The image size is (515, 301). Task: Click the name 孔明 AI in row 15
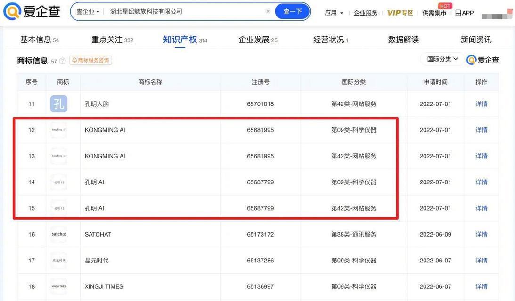point(94,208)
